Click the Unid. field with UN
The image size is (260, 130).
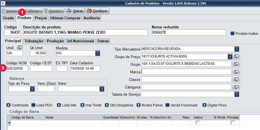(14, 53)
